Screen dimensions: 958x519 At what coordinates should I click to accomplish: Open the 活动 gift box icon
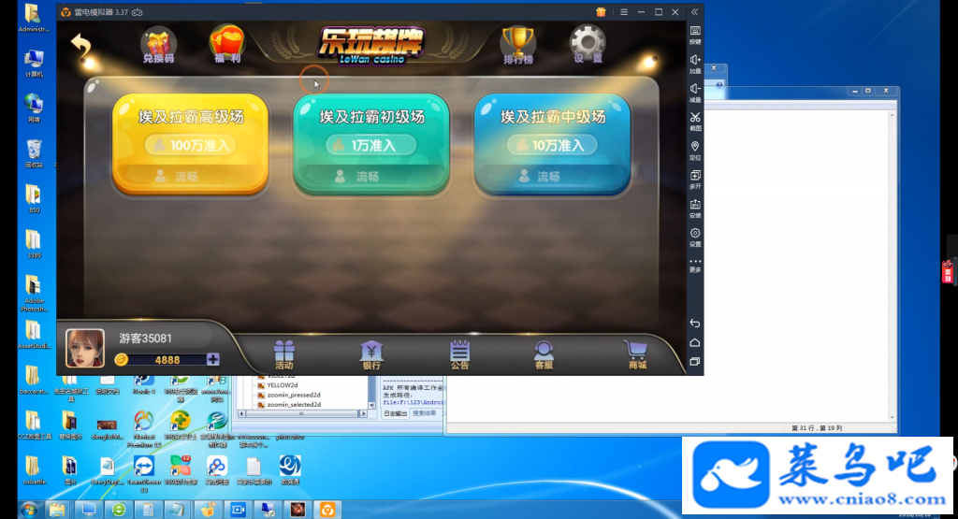click(x=284, y=354)
